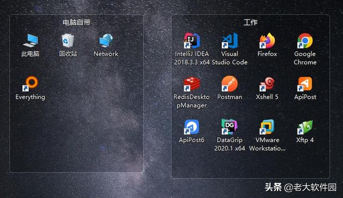The image size is (343, 198).
Task: Open the 此电脑 desktop icon
Action: [x=31, y=41]
